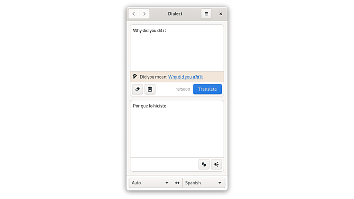The height and width of the screenshot is (199, 354).
Task: Open the Spanish target language dropdown
Action: (x=204, y=183)
